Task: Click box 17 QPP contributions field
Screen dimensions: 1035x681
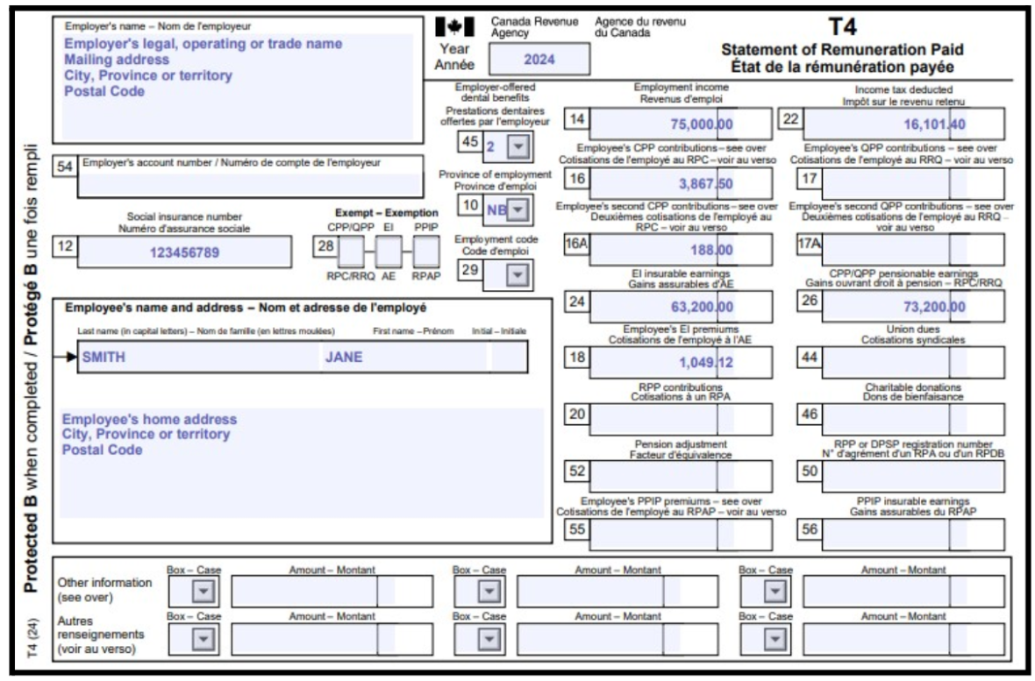Action: 913,183
